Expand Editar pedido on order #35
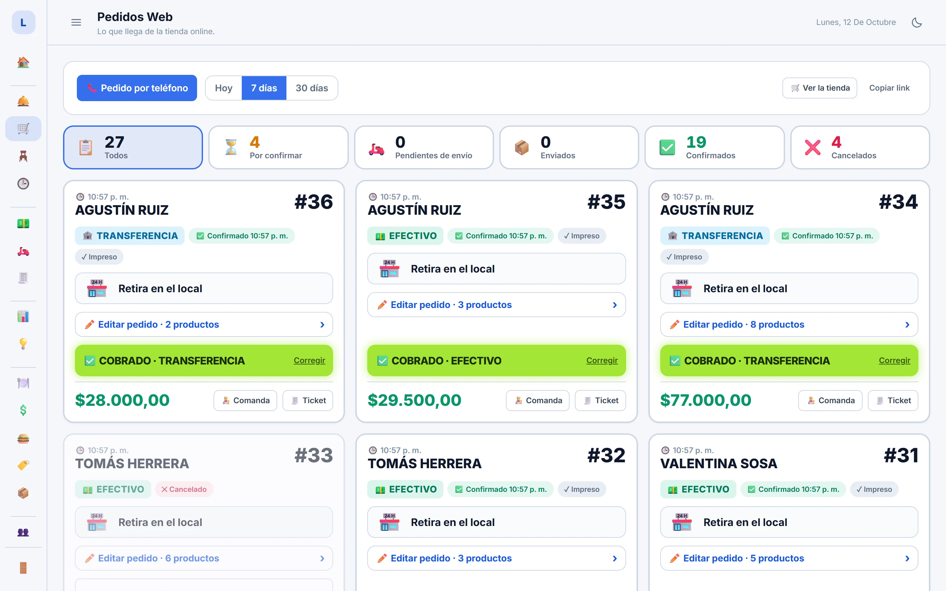This screenshot has height=591, width=946. (x=496, y=305)
